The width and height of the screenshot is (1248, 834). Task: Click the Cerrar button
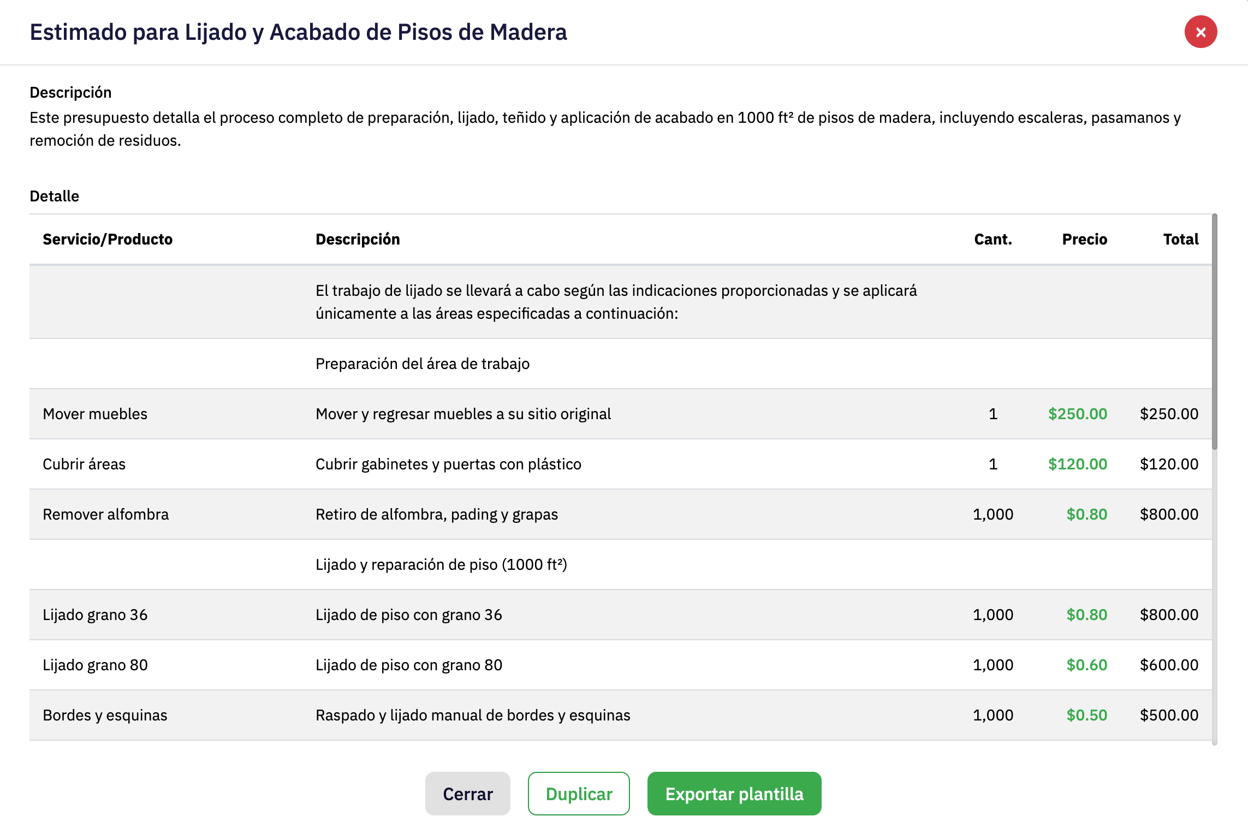[x=467, y=794]
